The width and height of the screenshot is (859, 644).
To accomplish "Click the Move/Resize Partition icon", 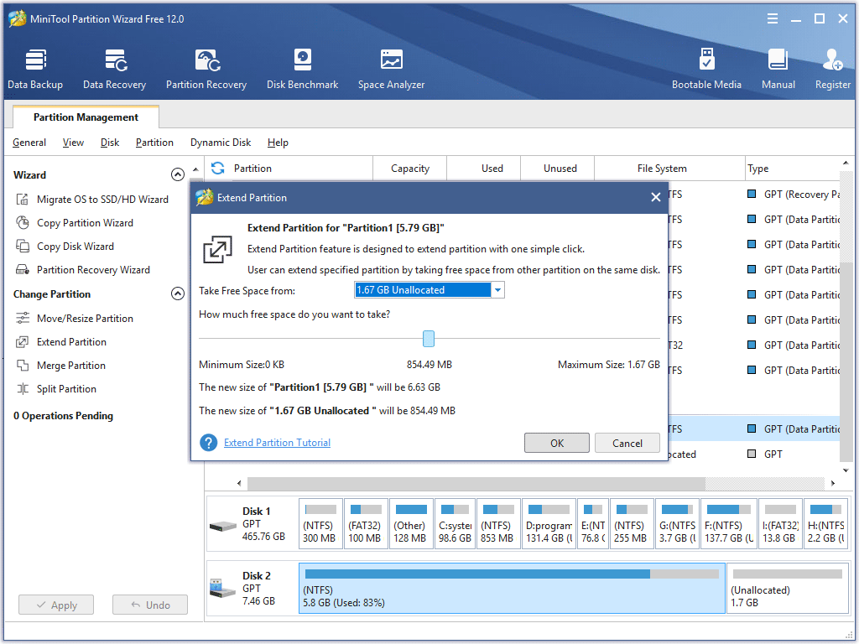I will coord(23,318).
